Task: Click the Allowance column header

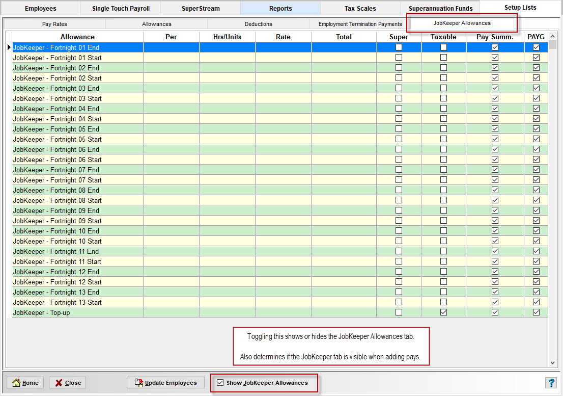Action: (x=77, y=37)
